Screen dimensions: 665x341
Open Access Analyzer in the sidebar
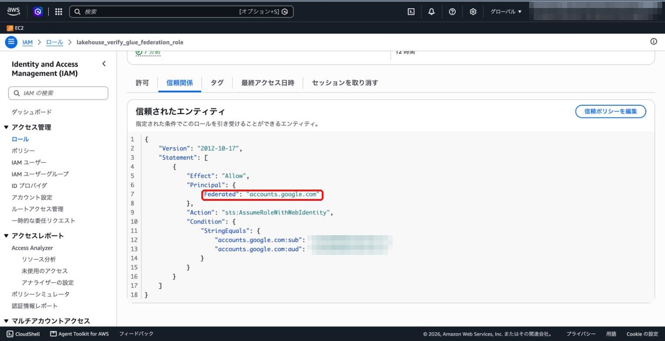coord(32,248)
